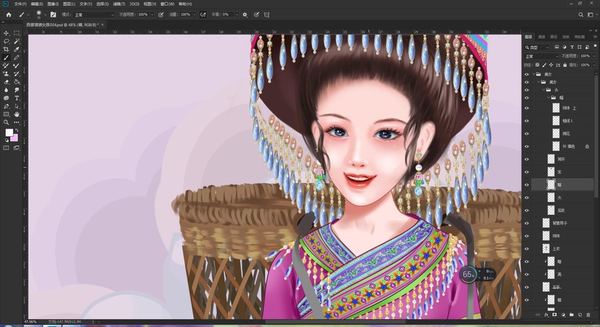Select the Eraser tool
The height and width of the screenshot is (327, 600).
6,82
